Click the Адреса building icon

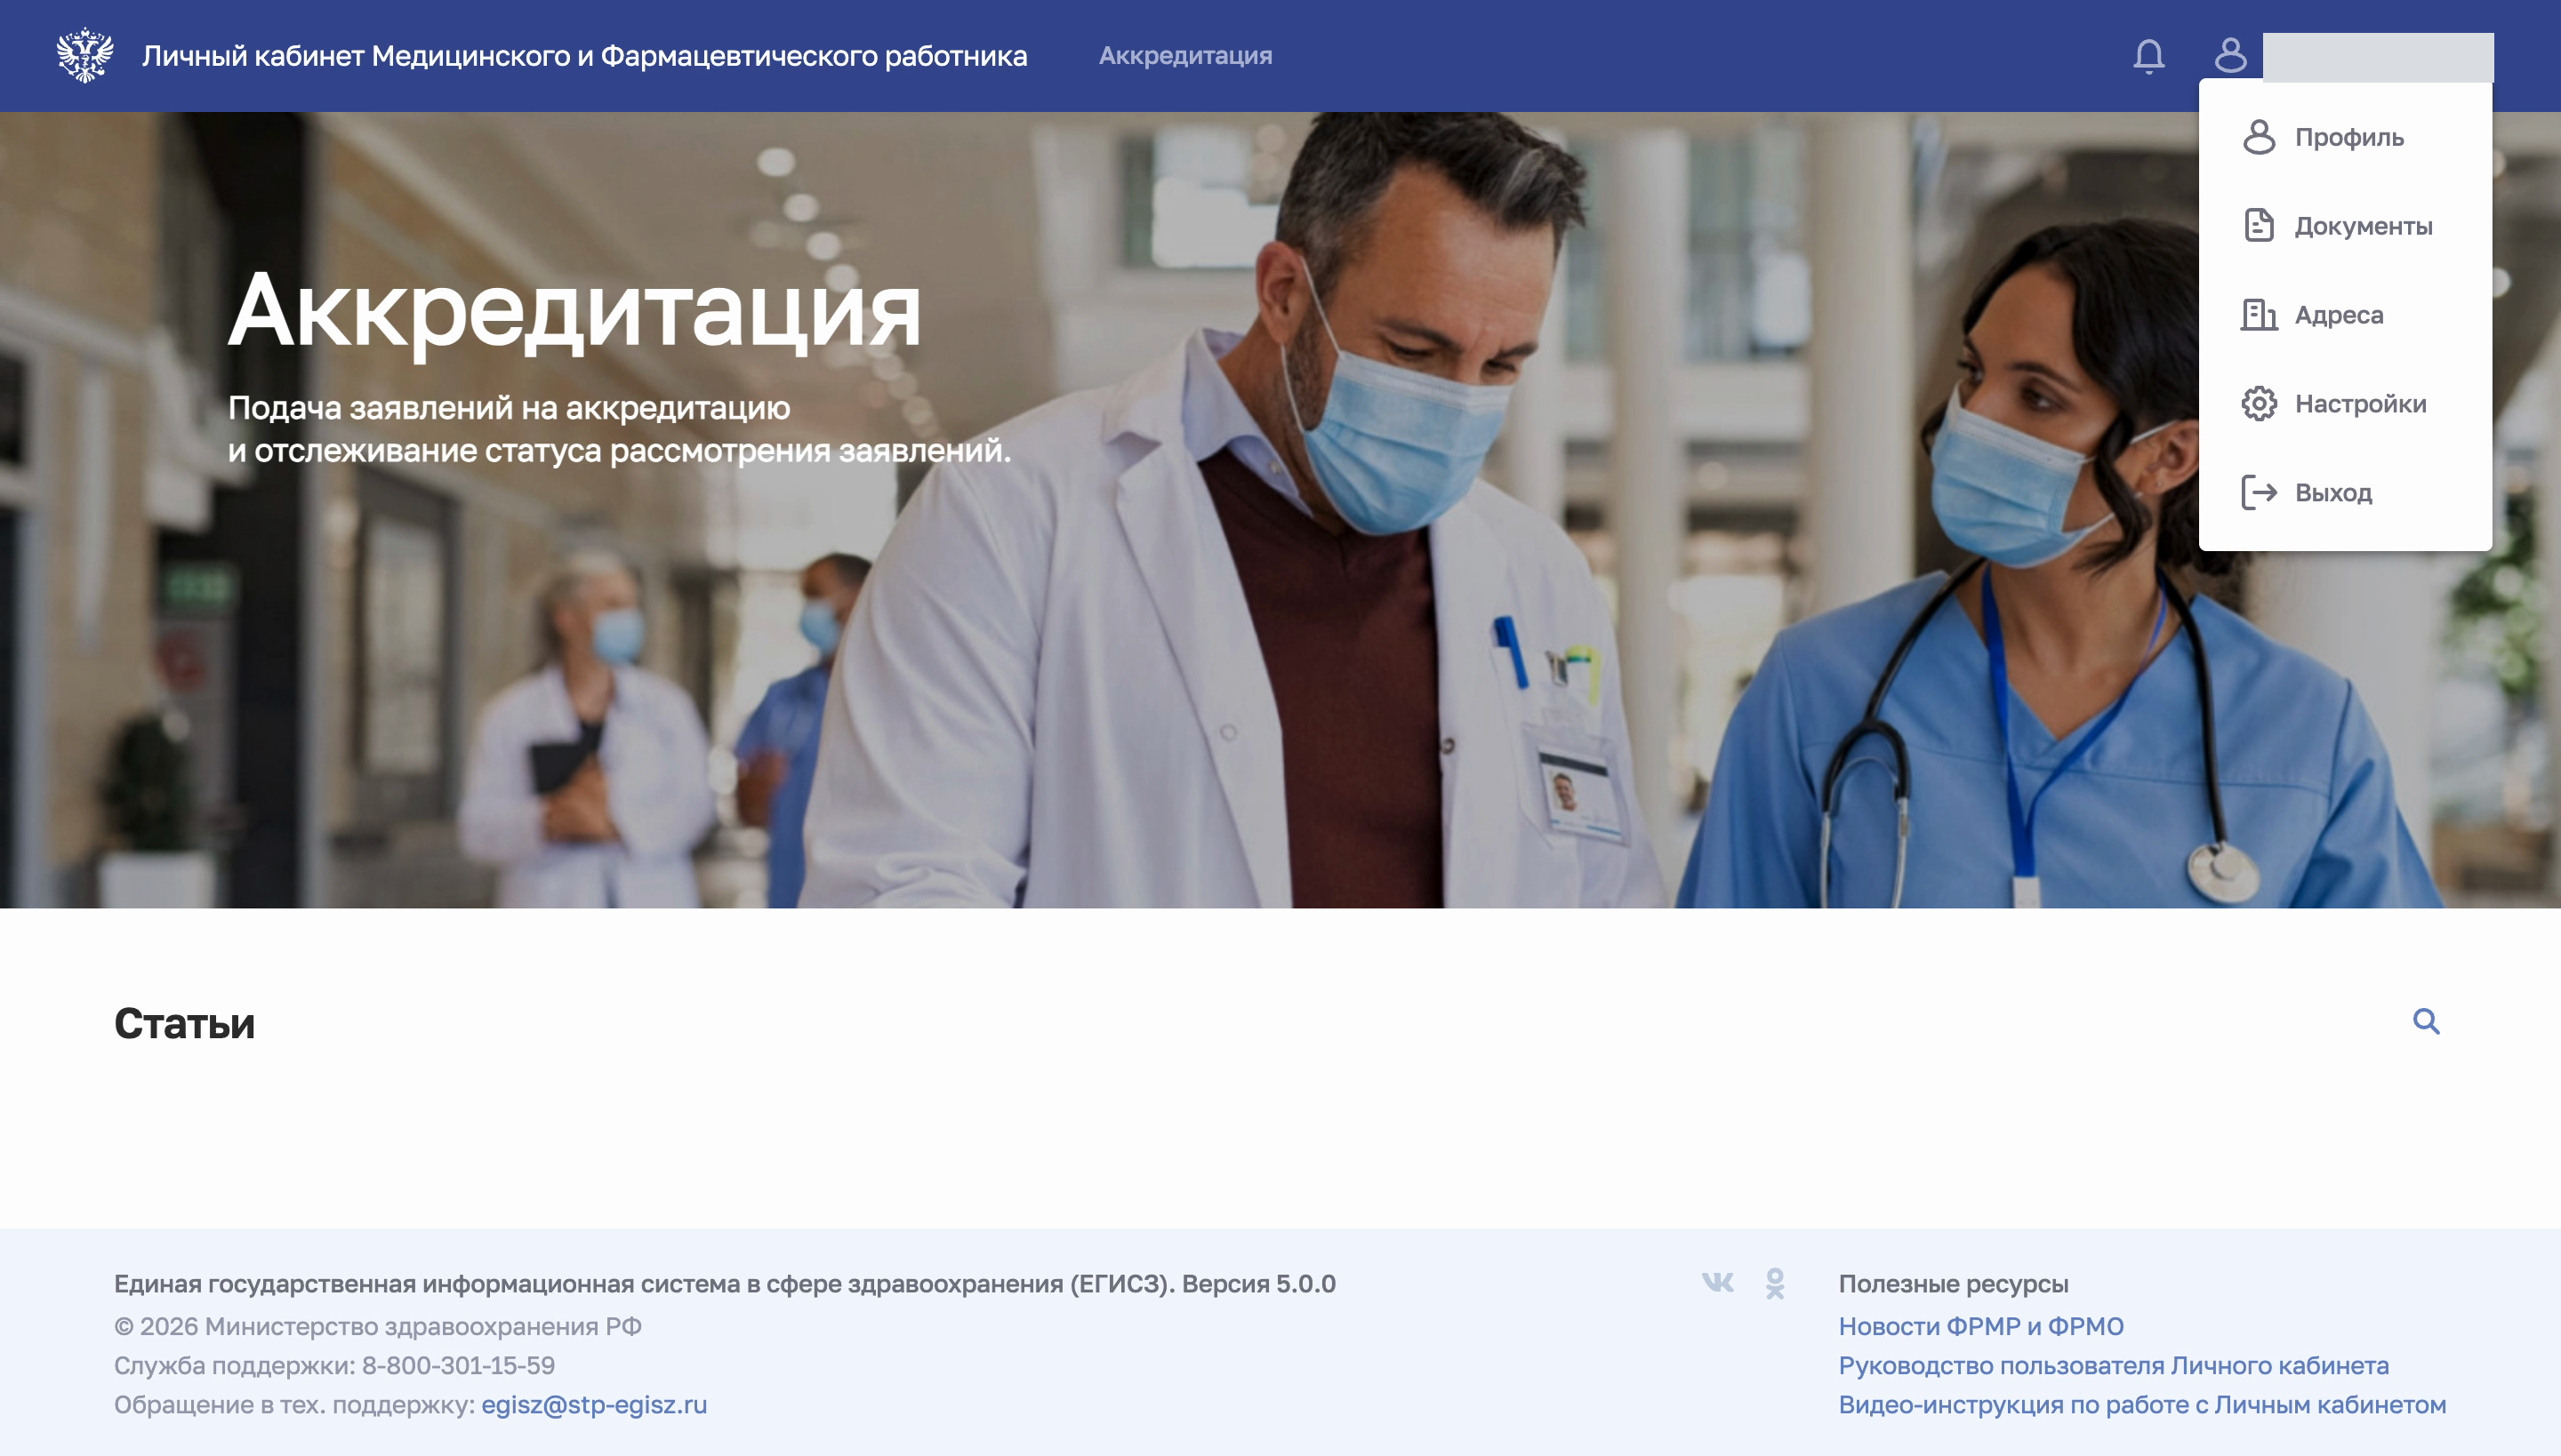[x=2259, y=315]
